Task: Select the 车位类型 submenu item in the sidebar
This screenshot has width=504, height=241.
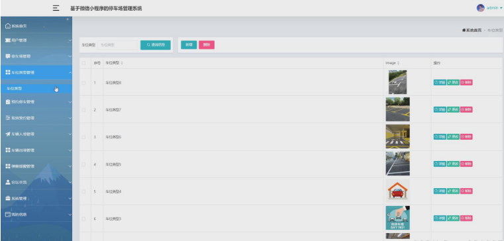Action: (x=36, y=88)
